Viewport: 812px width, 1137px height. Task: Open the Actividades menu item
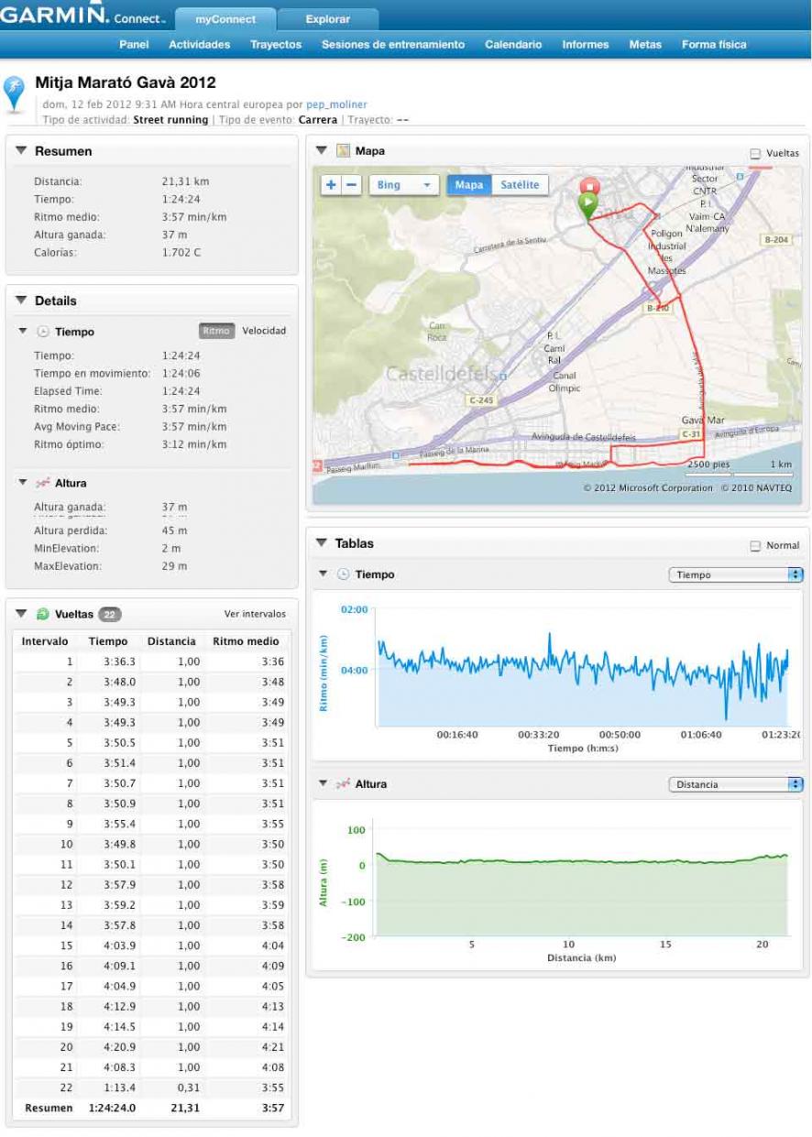(198, 45)
